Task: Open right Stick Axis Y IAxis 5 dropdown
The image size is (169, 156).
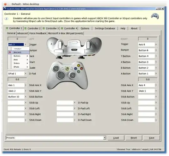Action: pyautogui.click(x=156, y=91)
